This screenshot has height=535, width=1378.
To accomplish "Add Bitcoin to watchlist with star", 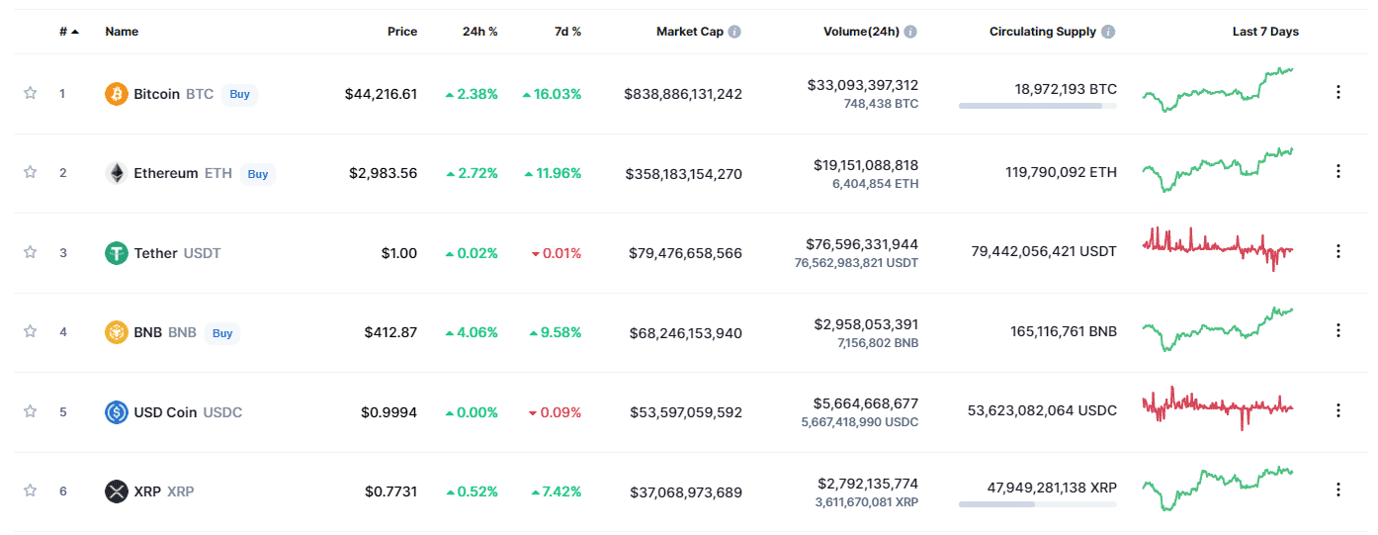I will coord(31,93).
